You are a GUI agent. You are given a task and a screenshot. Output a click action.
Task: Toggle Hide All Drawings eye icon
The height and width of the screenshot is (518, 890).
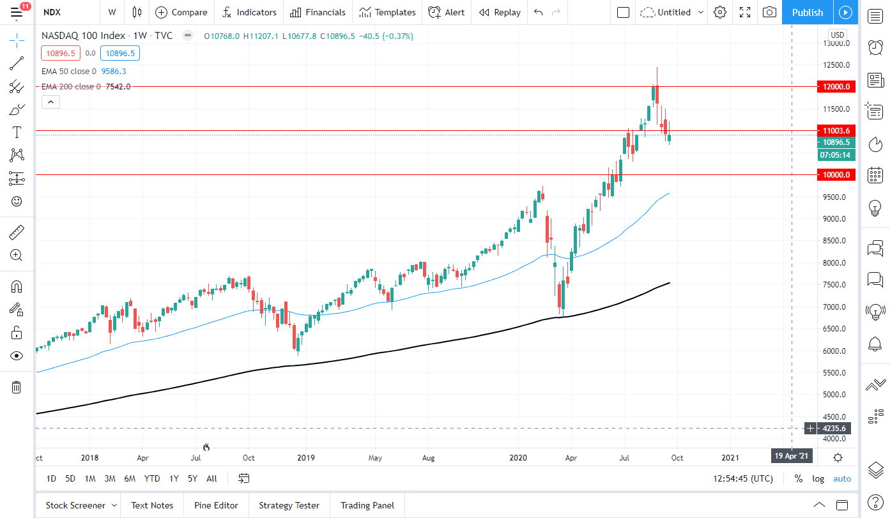pos(17,356)
